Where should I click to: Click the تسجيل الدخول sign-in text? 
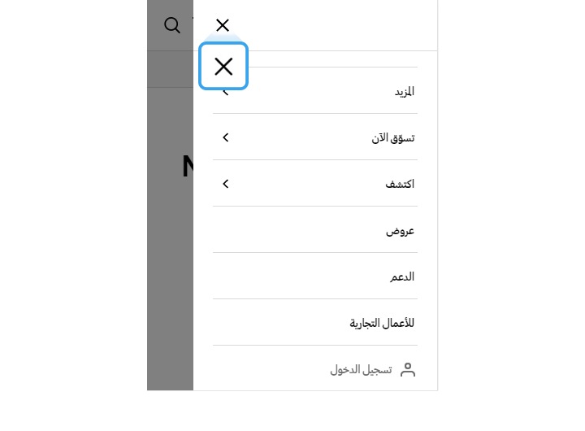click(x=361, y=370)
